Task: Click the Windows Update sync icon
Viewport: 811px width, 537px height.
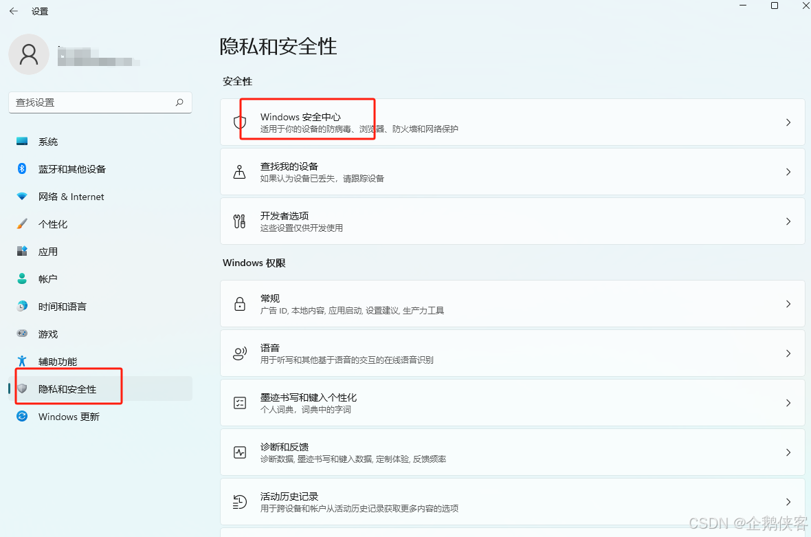Action: point(22,417)
